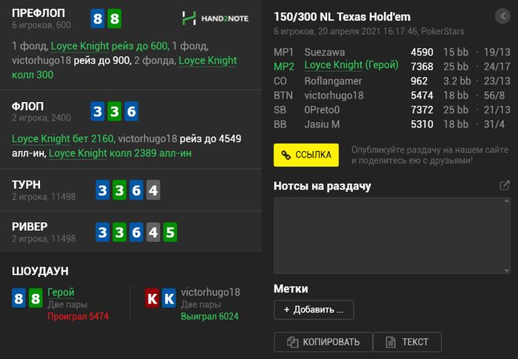Click the 150/300 NL Texas Hold'em title

coord(342,16)
